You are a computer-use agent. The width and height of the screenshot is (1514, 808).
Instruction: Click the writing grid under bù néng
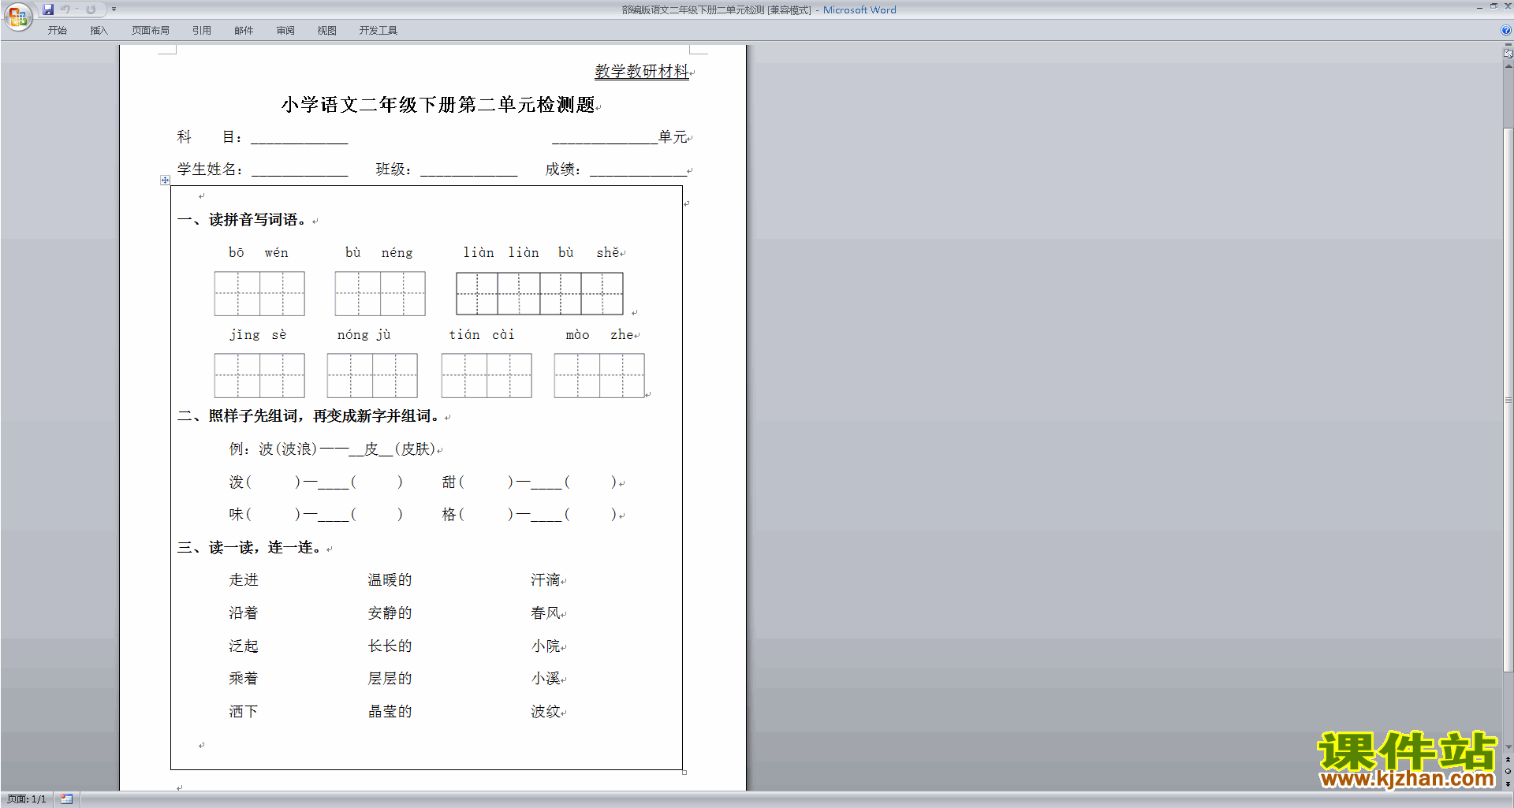[x=380, y=293]
